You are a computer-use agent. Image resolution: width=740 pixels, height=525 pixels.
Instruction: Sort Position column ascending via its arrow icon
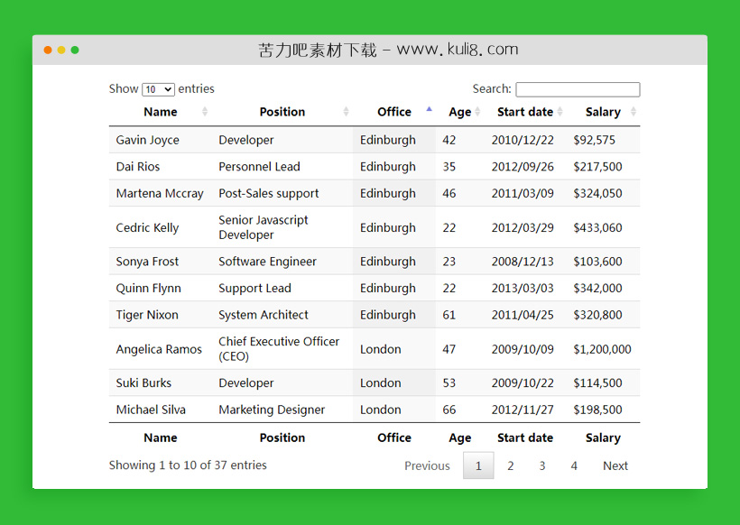[x=345, y=109]
